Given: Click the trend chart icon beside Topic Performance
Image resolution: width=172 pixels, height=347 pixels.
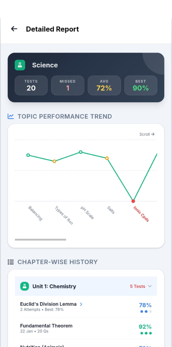Looking at the screenshot, I should point(11,116).
